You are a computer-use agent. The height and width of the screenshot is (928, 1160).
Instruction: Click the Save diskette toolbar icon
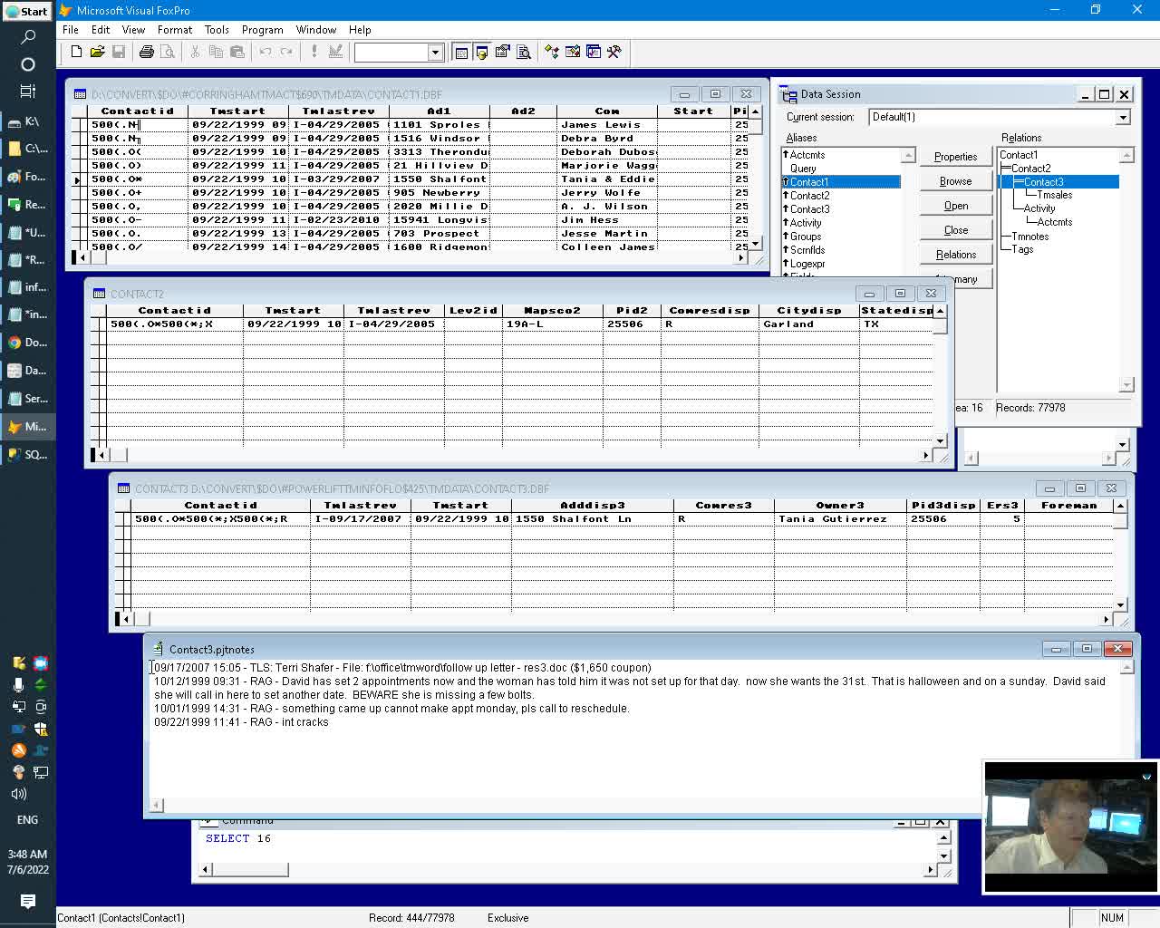tap(118, 53)
